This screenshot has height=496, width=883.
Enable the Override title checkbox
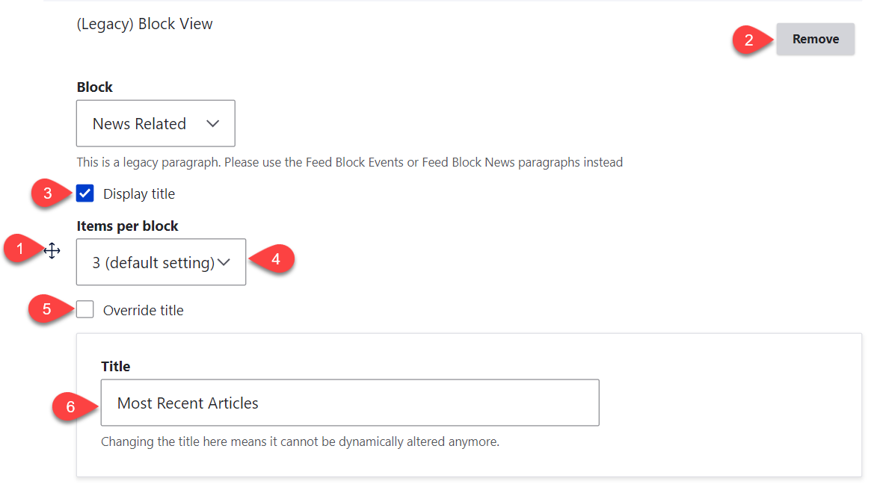pyautogui.click(x=85, y=309)
